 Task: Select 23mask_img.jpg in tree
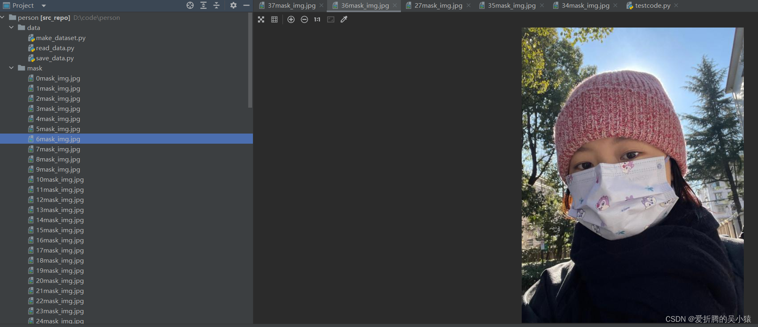click(x=60, y=311)
